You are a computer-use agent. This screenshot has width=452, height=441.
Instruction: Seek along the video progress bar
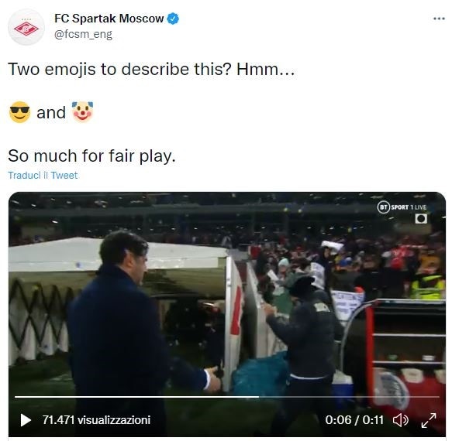tap(227, 397)
